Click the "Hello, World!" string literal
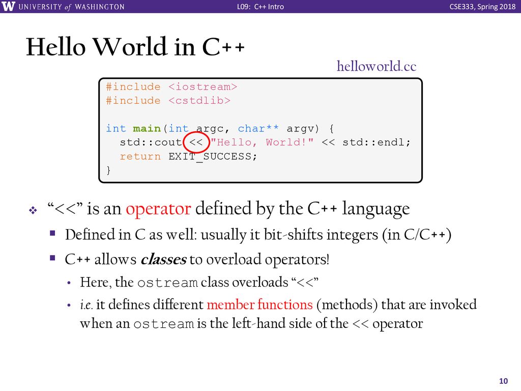The height and width of the screenshot is (391, 521). (262, 143)
